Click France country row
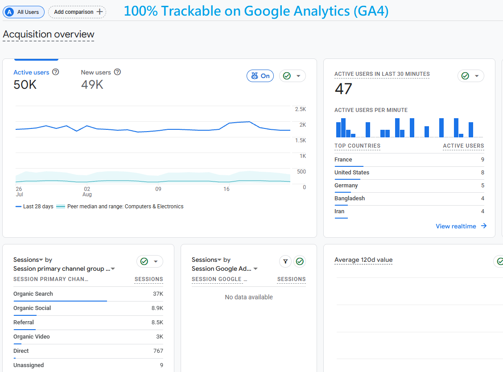 point(409,160)
